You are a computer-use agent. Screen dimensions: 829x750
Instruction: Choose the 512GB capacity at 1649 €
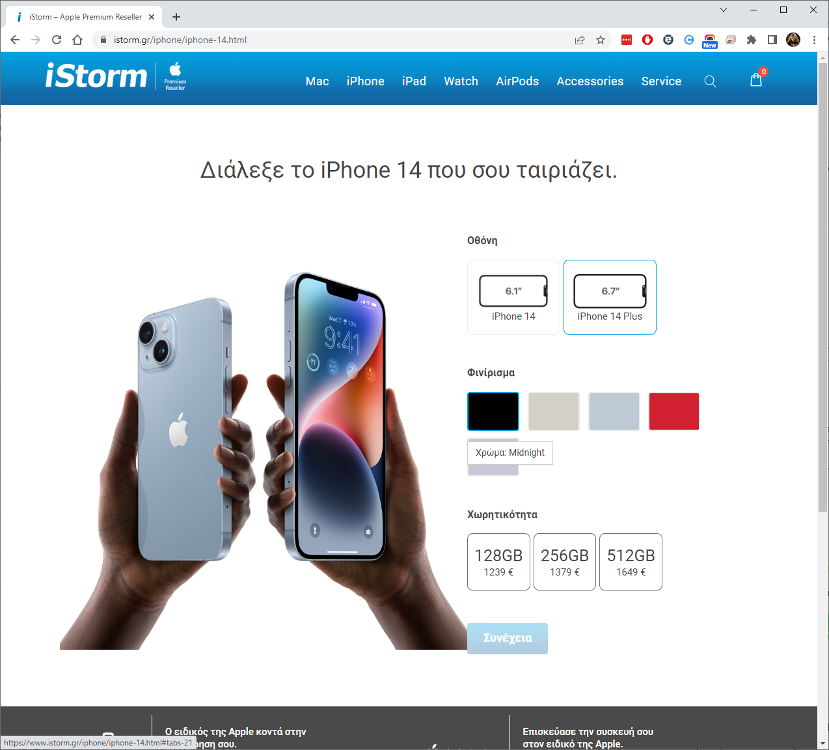[x=631, y=562]
